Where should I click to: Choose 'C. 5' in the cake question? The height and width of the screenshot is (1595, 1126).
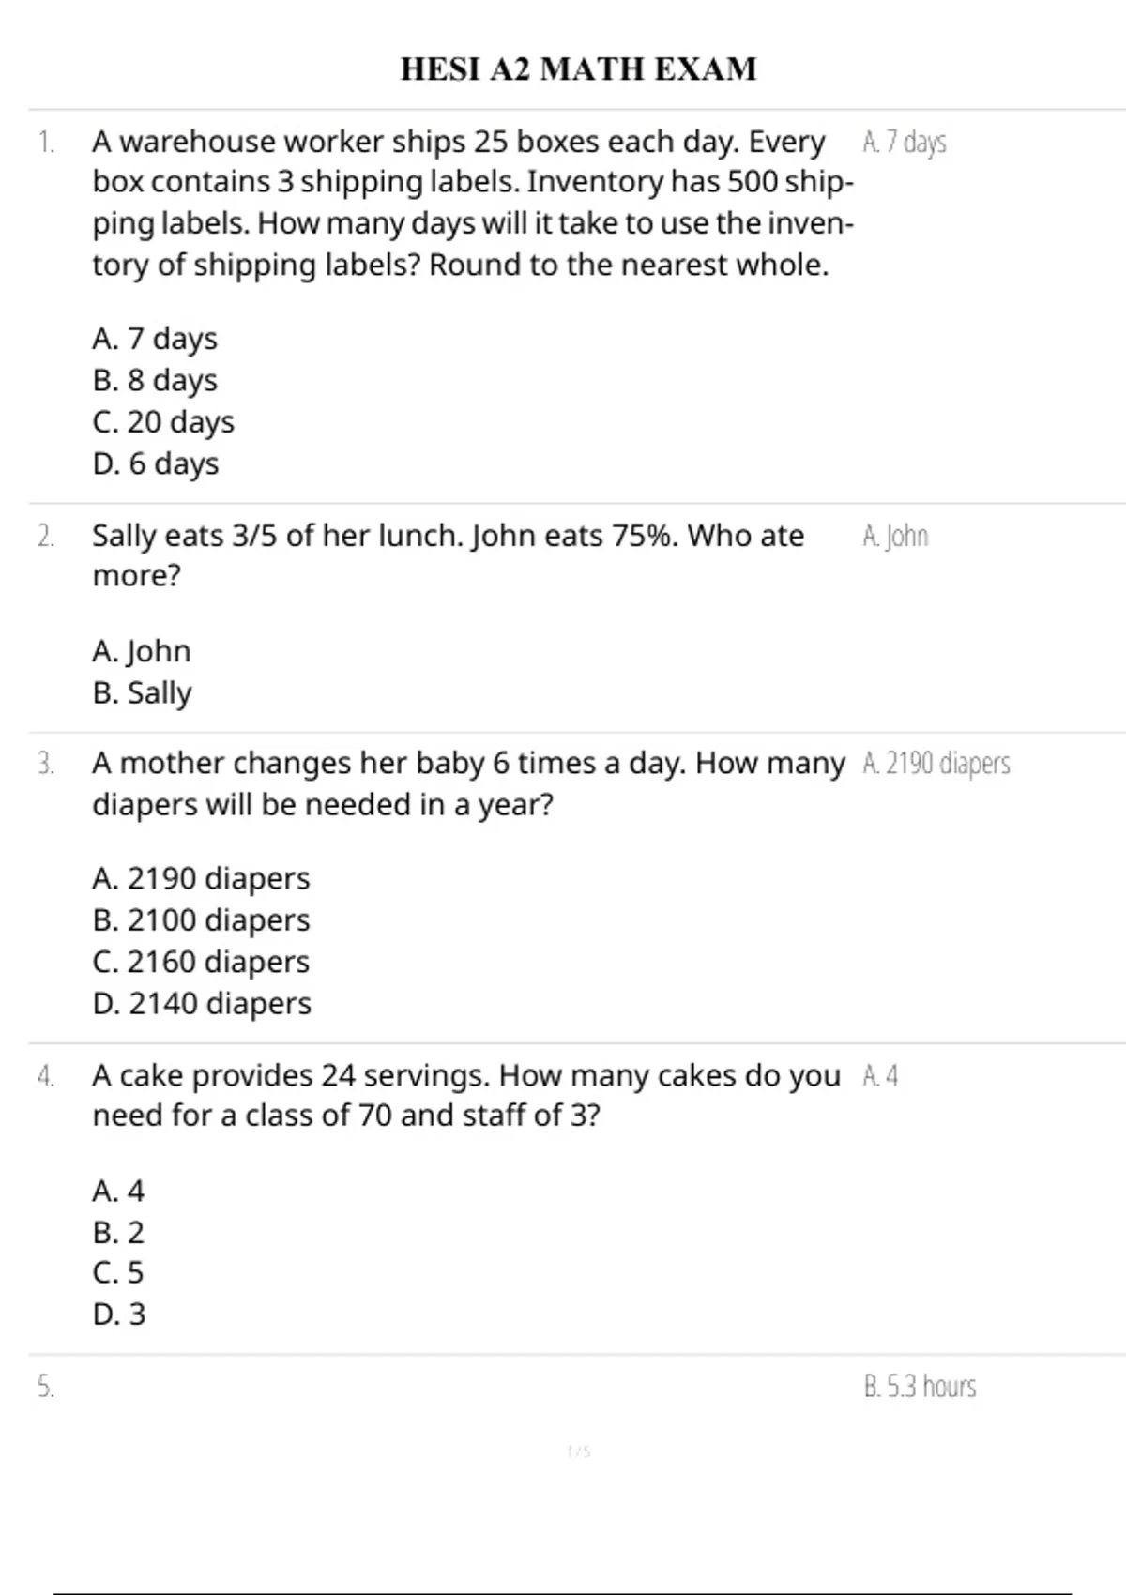(118, 1273)
